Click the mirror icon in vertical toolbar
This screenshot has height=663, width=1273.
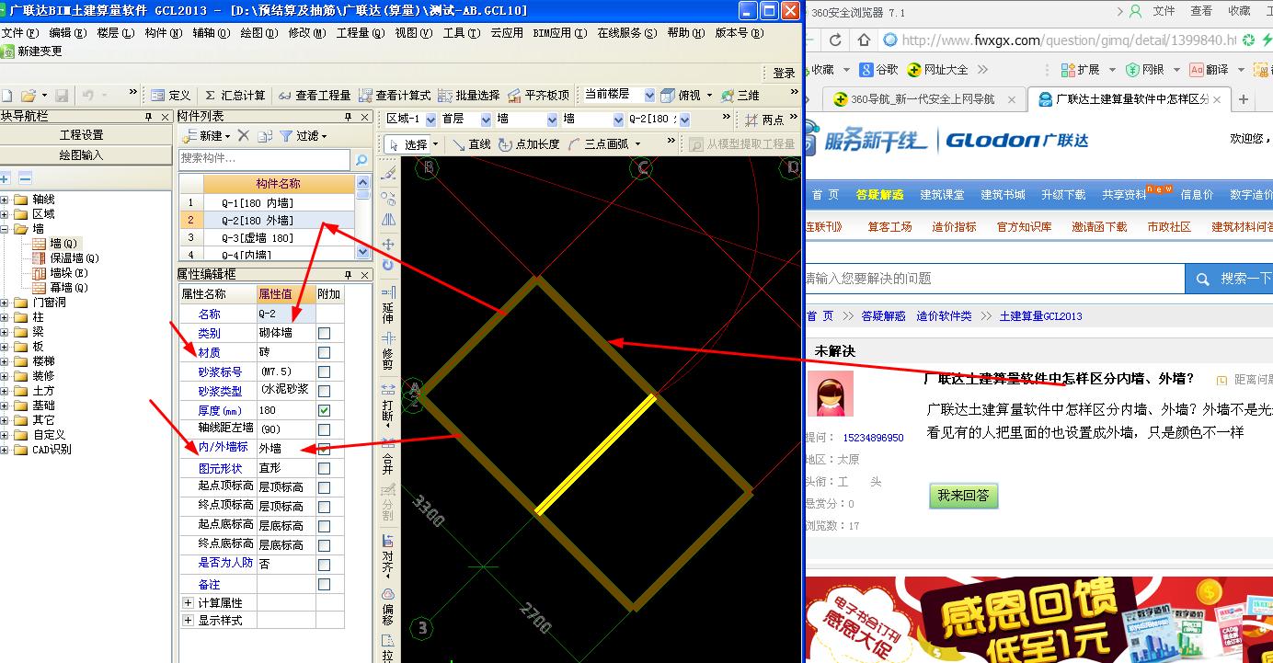(388, 220)
